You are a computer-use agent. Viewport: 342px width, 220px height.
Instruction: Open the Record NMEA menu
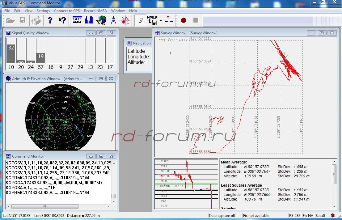click(95, 11)
